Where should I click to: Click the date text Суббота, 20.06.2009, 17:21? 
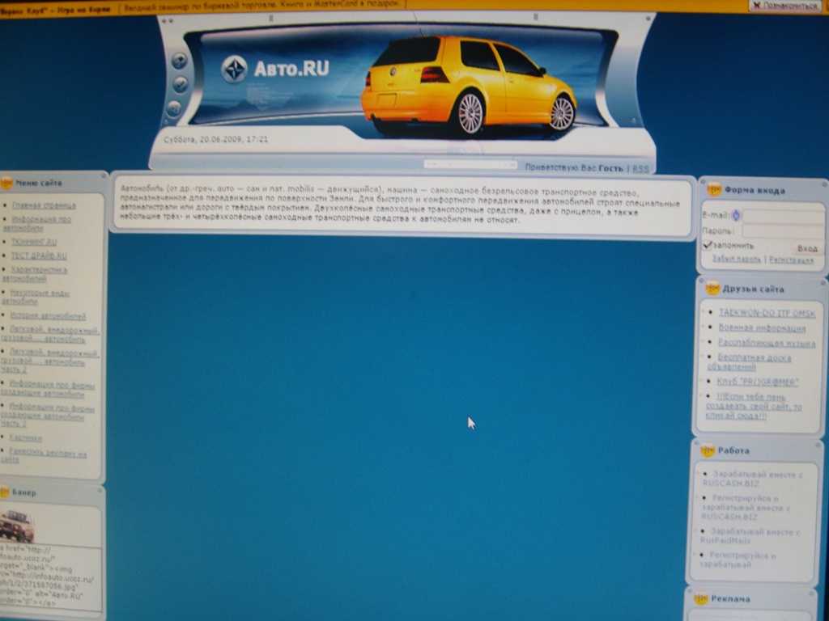coord(215,139)
